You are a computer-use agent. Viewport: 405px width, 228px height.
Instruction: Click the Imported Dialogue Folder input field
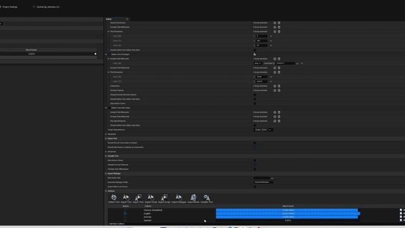coord(263,182)
